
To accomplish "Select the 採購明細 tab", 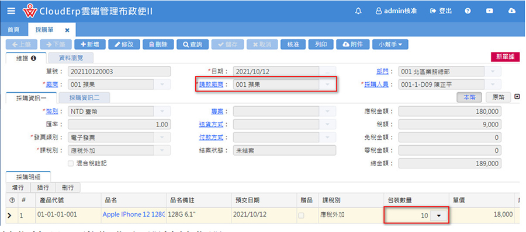I will (29, 177).
